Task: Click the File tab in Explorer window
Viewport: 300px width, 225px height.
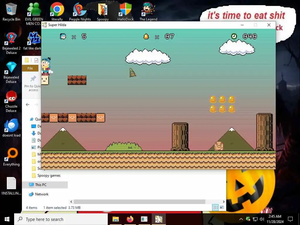Action: pyautogui.click(x=30, y=68)
